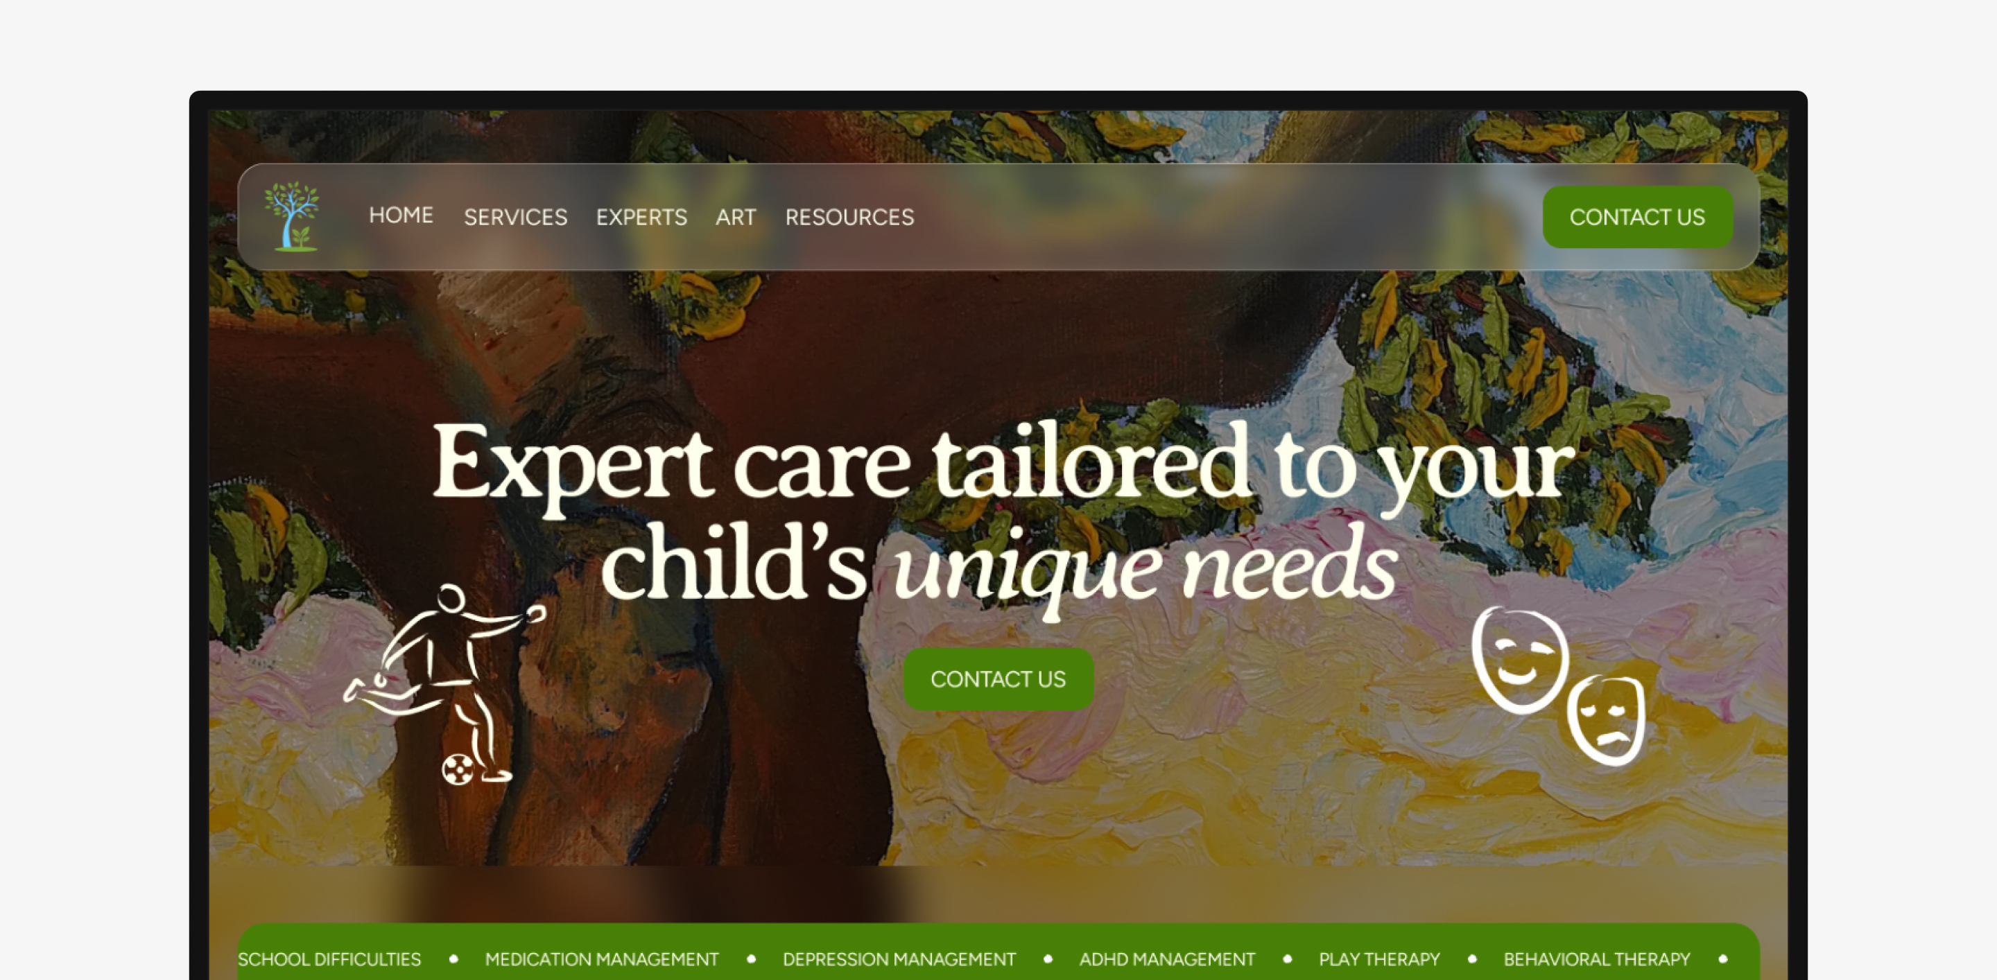
Task: Click BEHAVIORAL THERAPY in the green bar
Action: (x=1597, y=959)
